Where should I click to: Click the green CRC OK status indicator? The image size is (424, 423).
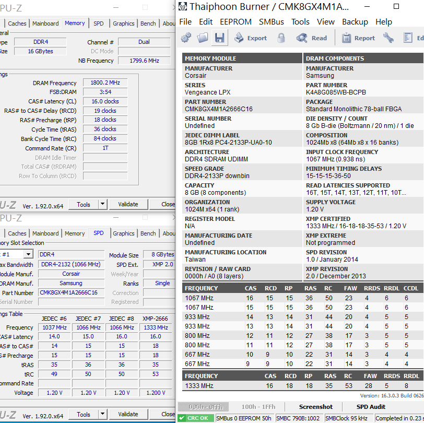pyautogui.click(x=195, y=418)
